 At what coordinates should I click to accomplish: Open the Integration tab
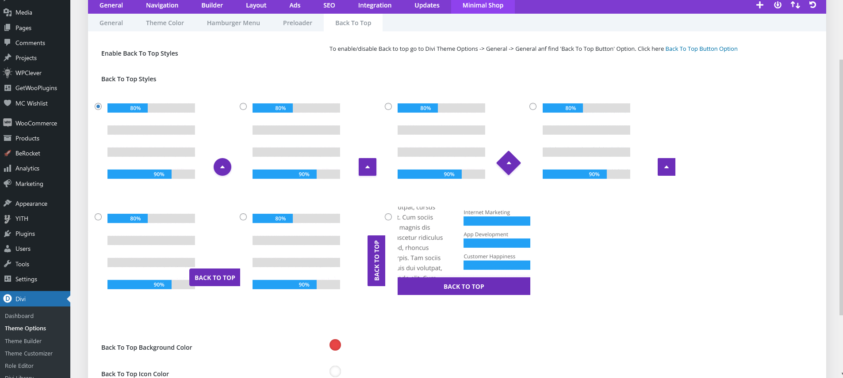click(375, 5)
